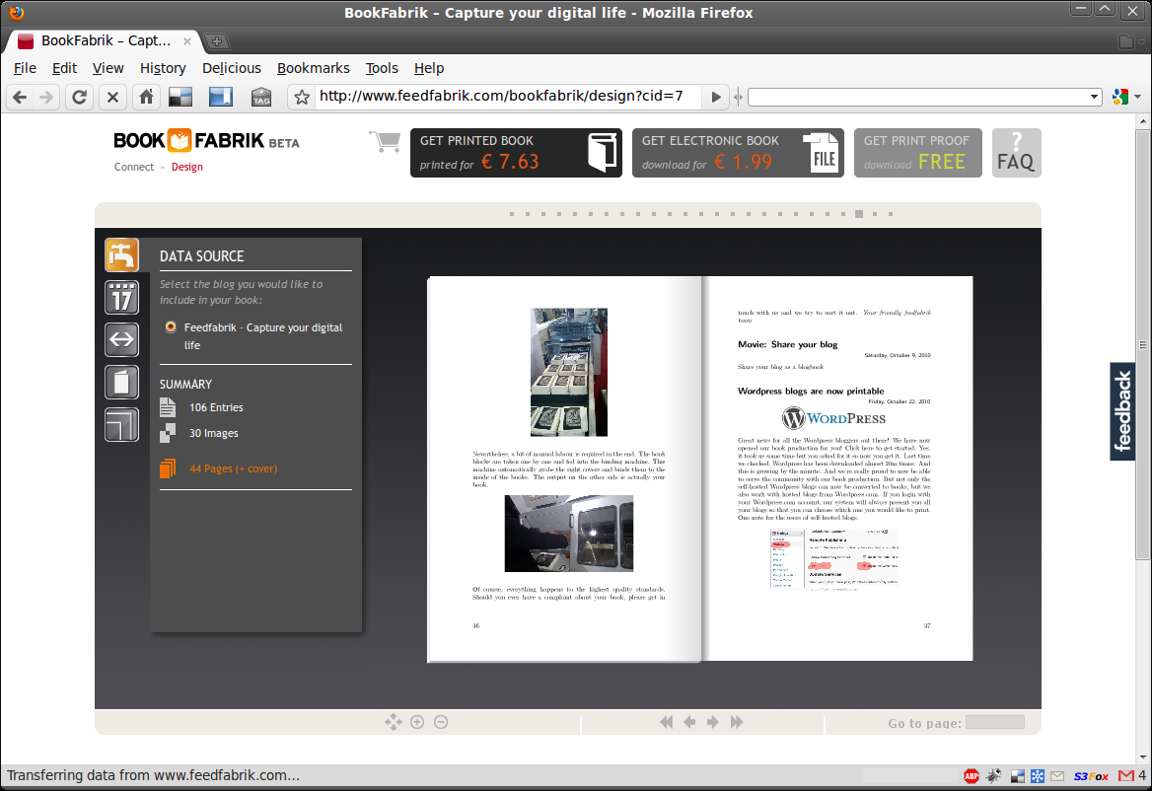
Task: Go to the next book page
Action: pos(713,722)
